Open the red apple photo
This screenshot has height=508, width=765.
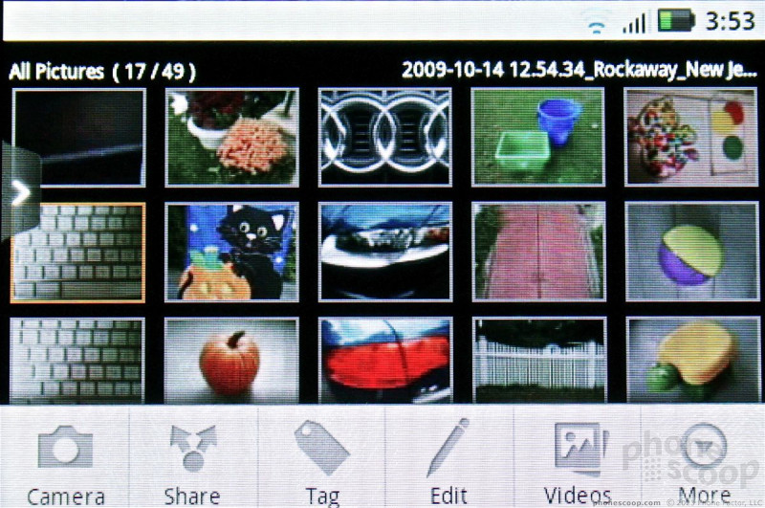tap(231, 361)
